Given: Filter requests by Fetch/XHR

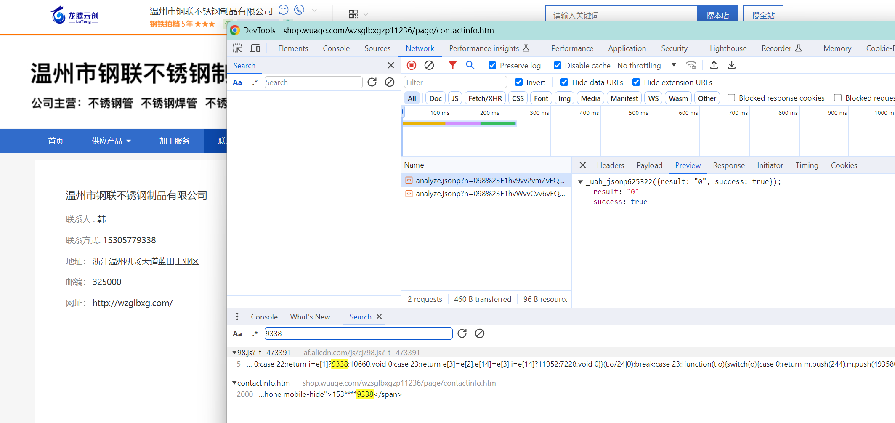Looking at the screenshot, I should [x=485, y=98].
